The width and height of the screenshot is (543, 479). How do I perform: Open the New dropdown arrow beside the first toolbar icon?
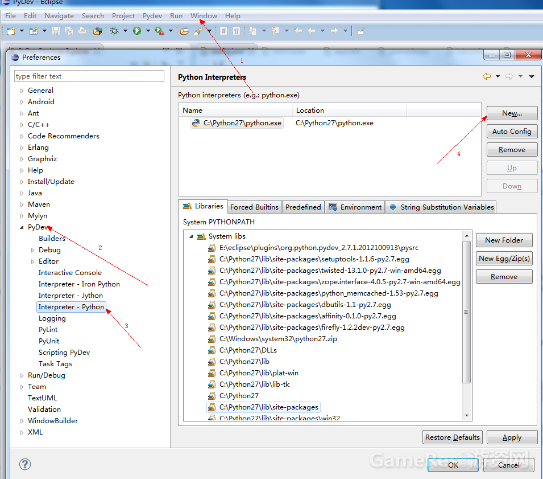[22, 31]
